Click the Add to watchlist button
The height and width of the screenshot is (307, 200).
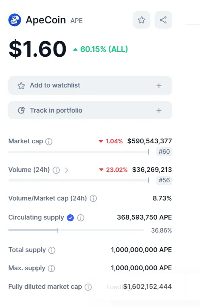point(90,86)
